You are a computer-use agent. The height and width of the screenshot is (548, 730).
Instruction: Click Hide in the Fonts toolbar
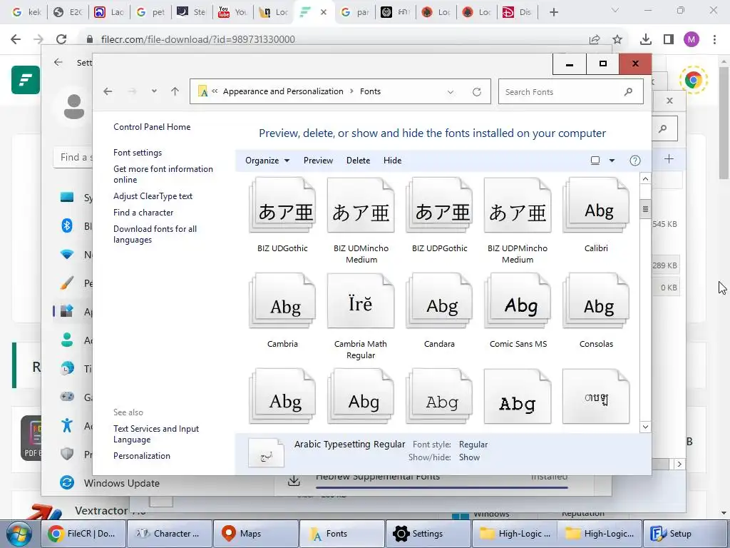(393, 161)
